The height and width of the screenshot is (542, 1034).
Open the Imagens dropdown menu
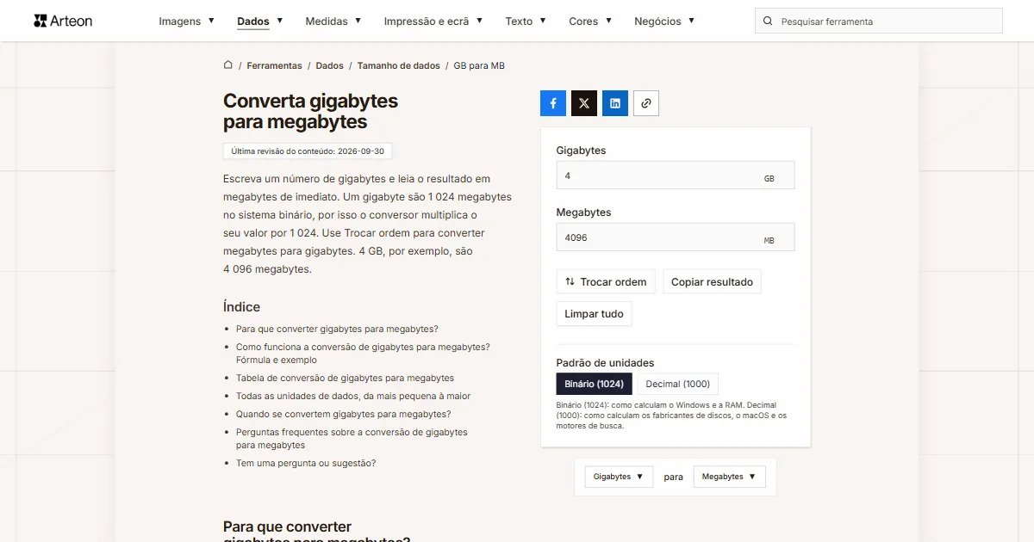(x=187, y=22)
